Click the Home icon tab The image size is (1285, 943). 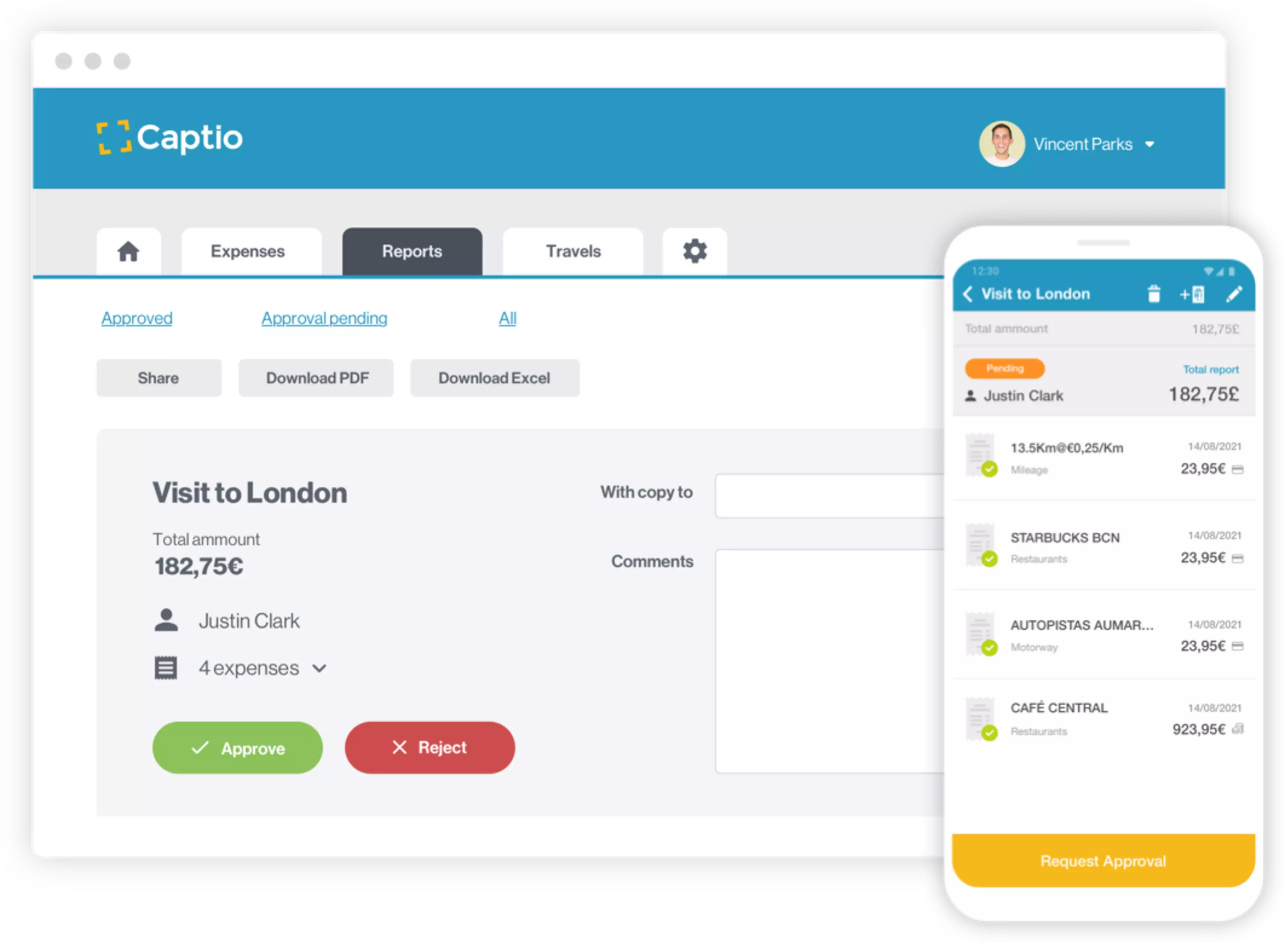click(128, 250)
